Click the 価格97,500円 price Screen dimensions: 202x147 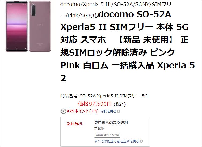95,104
